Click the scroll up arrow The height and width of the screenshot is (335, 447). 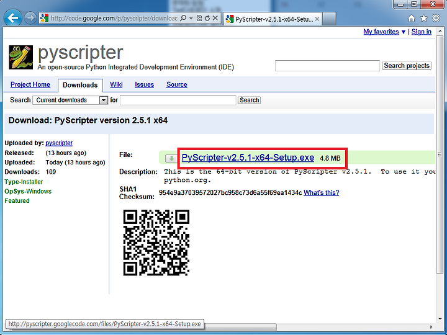coord(440,31)
